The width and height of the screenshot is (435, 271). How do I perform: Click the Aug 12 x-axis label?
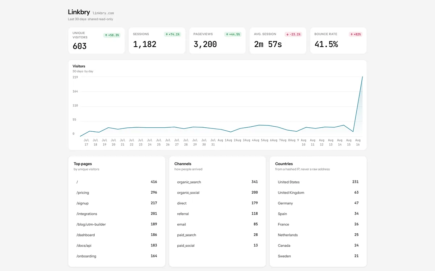(x=322, y=142)
